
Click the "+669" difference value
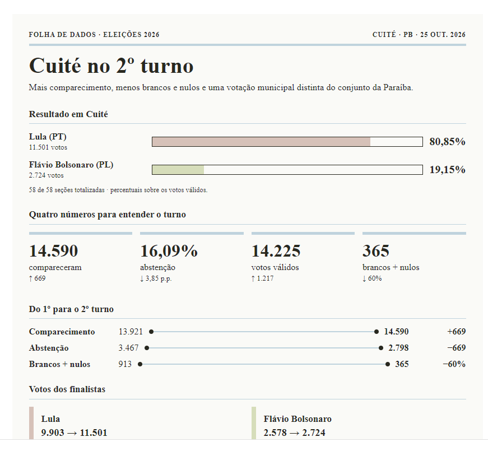(x=456, y=332)
